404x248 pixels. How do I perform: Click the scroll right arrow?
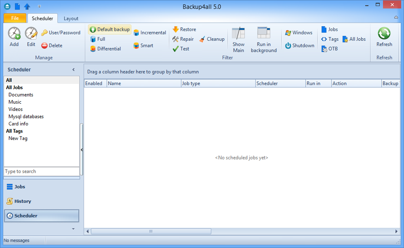396,231
